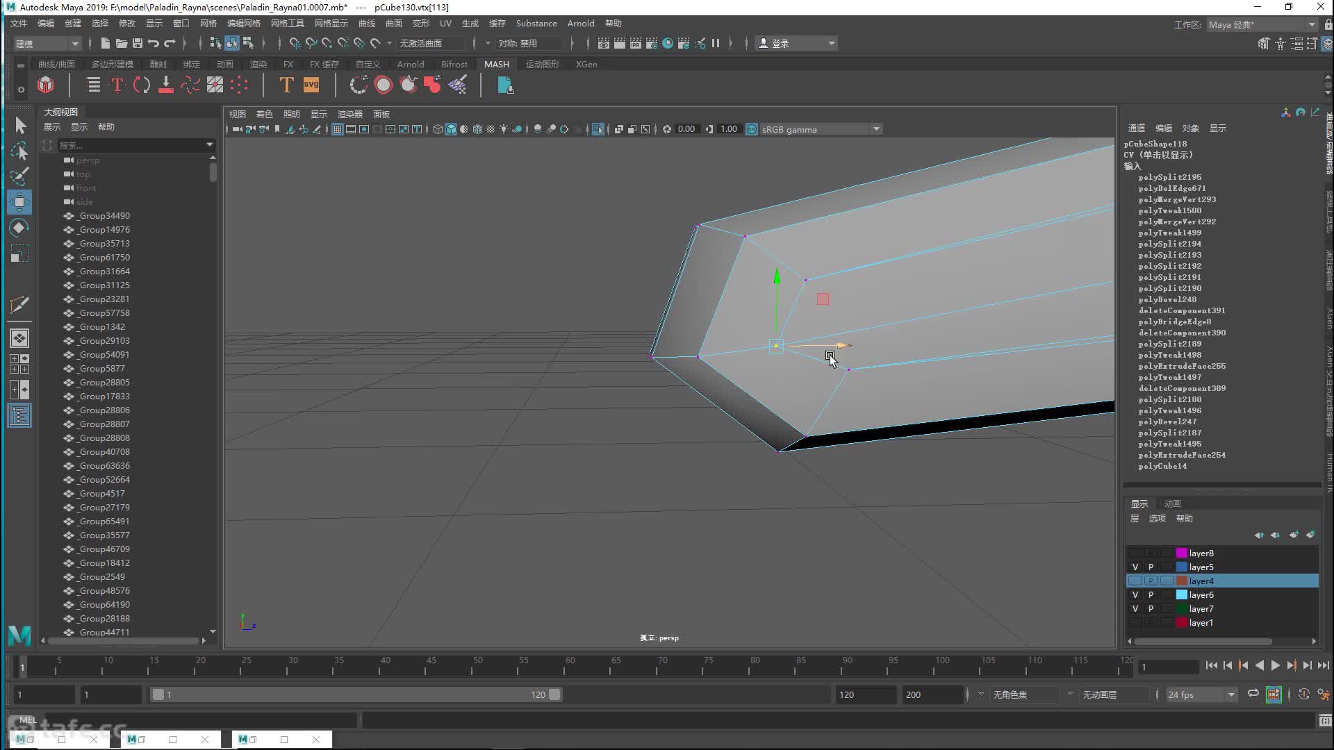Click polyExtrudeFace255 input node
The height and width of the screenshot is (750, 1334).
click(1182, 366)
